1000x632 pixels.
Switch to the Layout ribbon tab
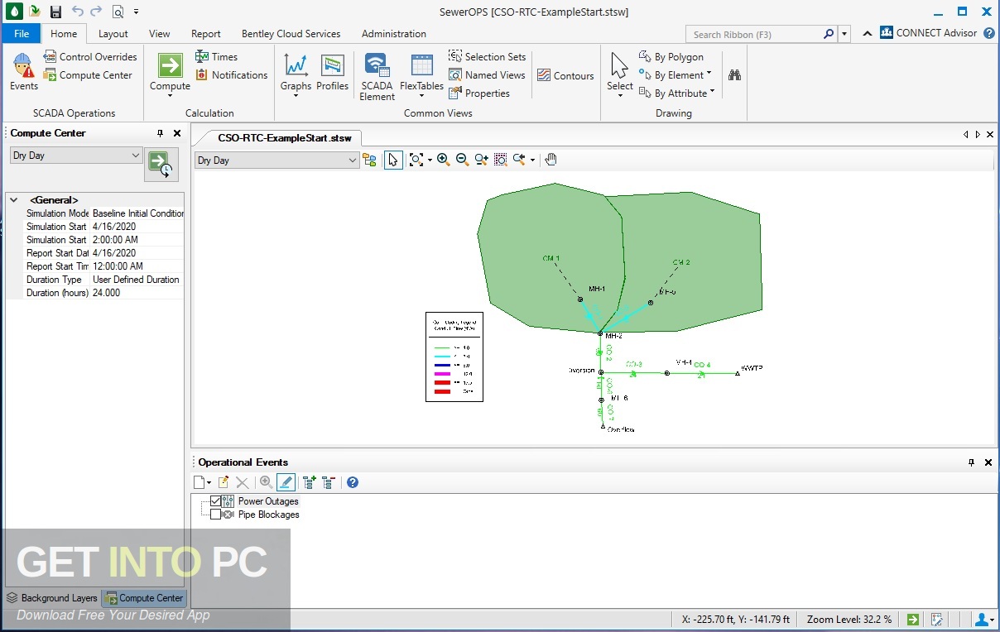click(113, 34)
